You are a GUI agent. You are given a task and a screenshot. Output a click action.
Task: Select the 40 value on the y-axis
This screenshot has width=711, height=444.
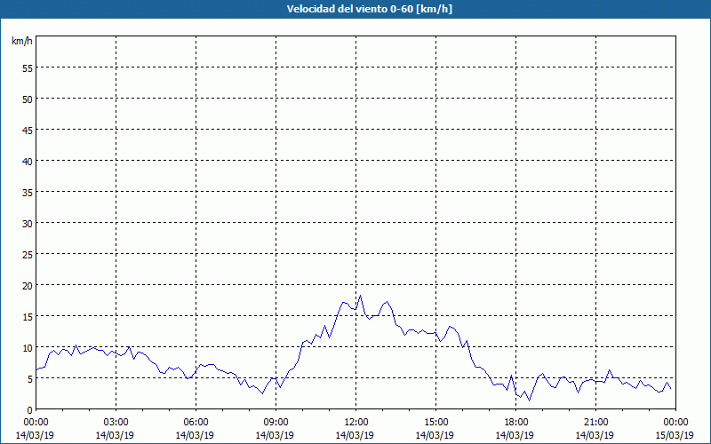[x=28, y=162]
